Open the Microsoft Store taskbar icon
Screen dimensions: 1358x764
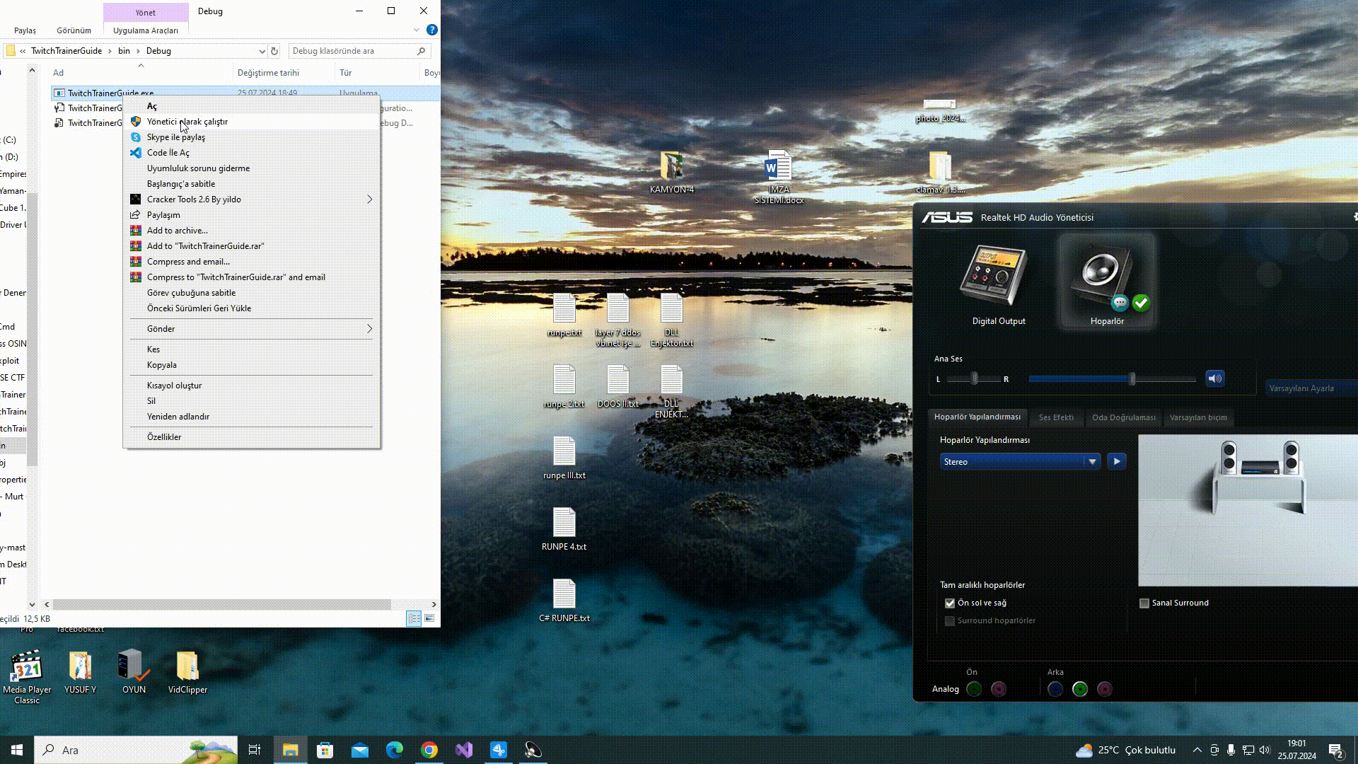(x=325, y=750)
